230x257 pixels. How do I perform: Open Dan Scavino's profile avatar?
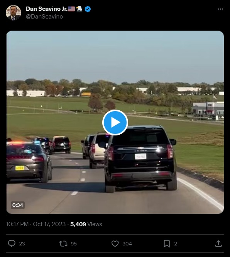coord(14,13)
